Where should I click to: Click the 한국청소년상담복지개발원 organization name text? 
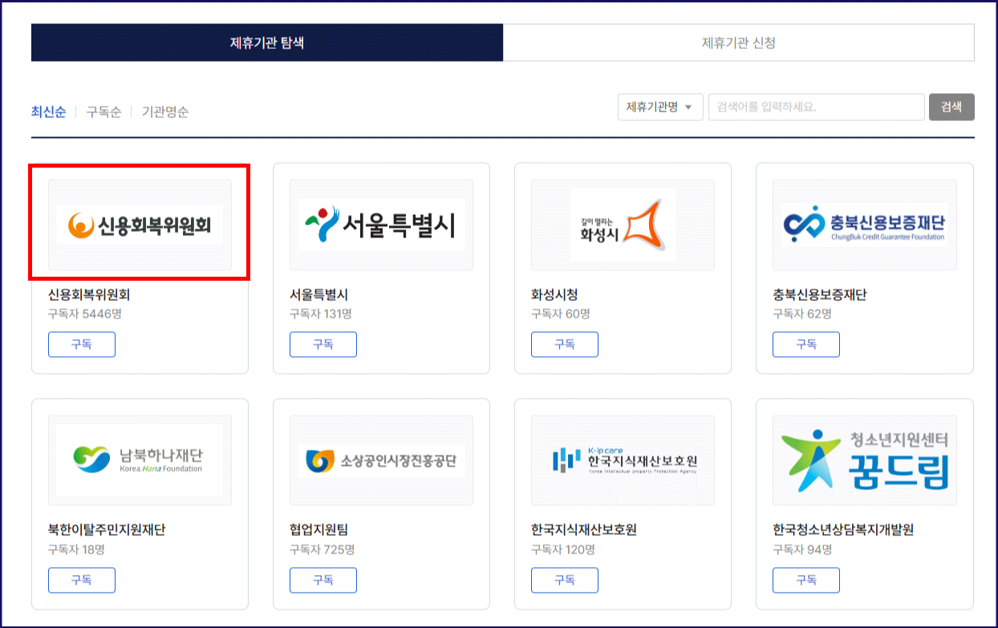pyautogui.click(x=843, y=530)
